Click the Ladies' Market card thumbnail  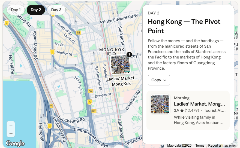[160, 104]
